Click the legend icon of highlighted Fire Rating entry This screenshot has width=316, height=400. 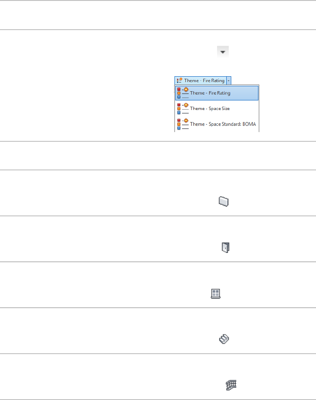click(x=183, y=93)
